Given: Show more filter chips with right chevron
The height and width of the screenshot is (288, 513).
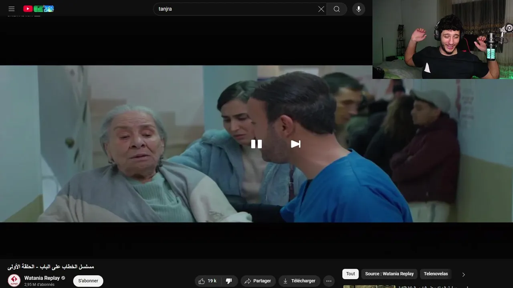Looking at the screenshot, I should (x=464, y=274).
